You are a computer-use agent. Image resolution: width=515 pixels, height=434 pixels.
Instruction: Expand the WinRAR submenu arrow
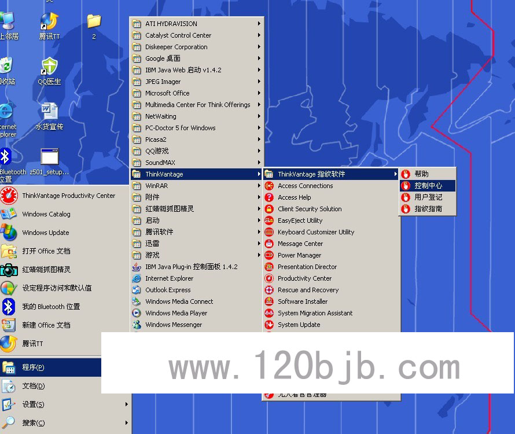click(259, 186)
